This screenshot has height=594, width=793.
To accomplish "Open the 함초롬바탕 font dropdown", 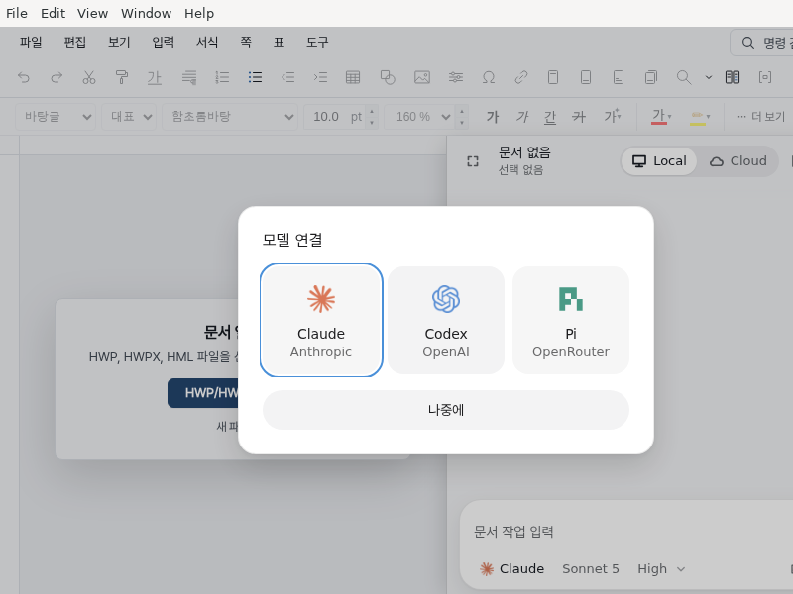I will pyautogui.click(x=230, y=117).
